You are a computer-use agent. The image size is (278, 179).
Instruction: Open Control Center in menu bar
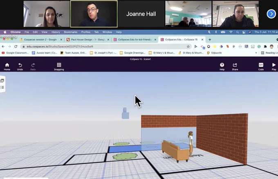(244, 32)
